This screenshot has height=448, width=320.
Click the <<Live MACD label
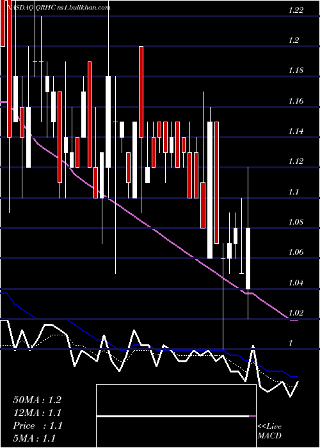(x=269, y=431)
